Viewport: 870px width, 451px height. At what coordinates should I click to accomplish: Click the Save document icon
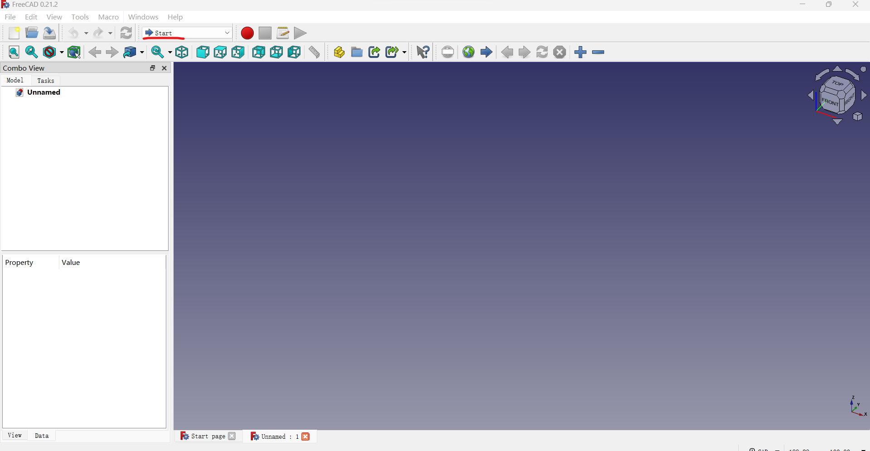point(49,33)
